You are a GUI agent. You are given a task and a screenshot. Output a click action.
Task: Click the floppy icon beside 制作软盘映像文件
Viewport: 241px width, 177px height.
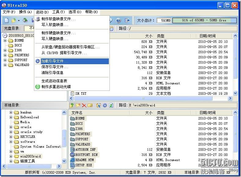coord(38,19)
